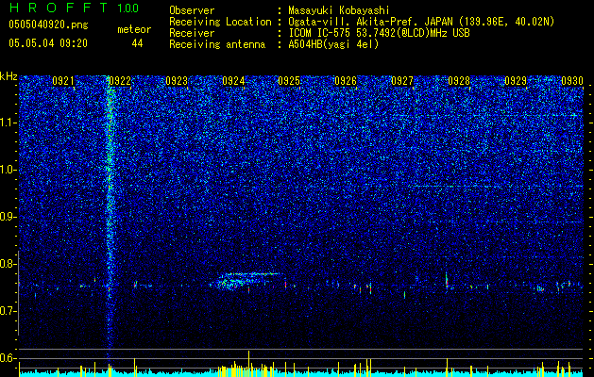Click the 0.8 kHz axis label
594x377 pixels.
8,264
